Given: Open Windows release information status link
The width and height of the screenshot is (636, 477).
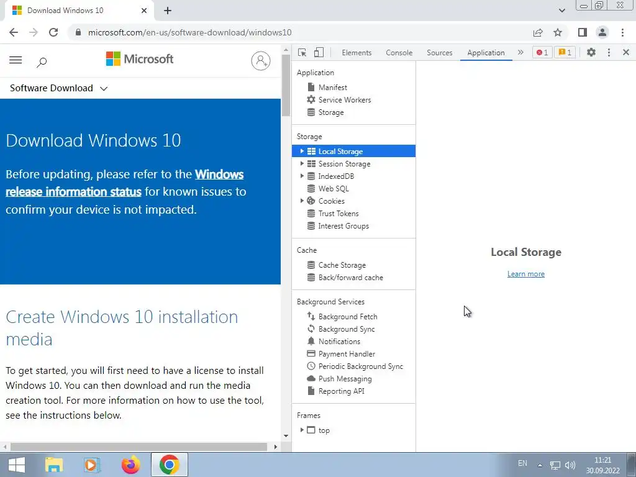Looking at the screenshot, I should [124, 183].
